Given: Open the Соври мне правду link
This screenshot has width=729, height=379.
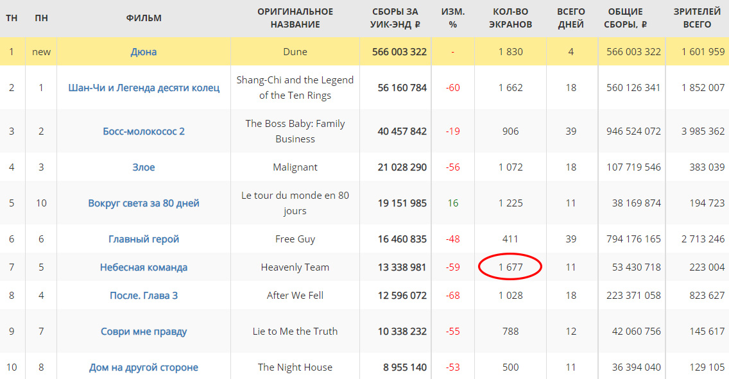Looking at the screenshot, I should [x=144, y=331].
